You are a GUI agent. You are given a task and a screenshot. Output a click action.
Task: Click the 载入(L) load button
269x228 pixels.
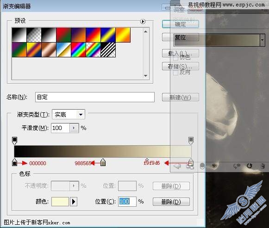180,54
